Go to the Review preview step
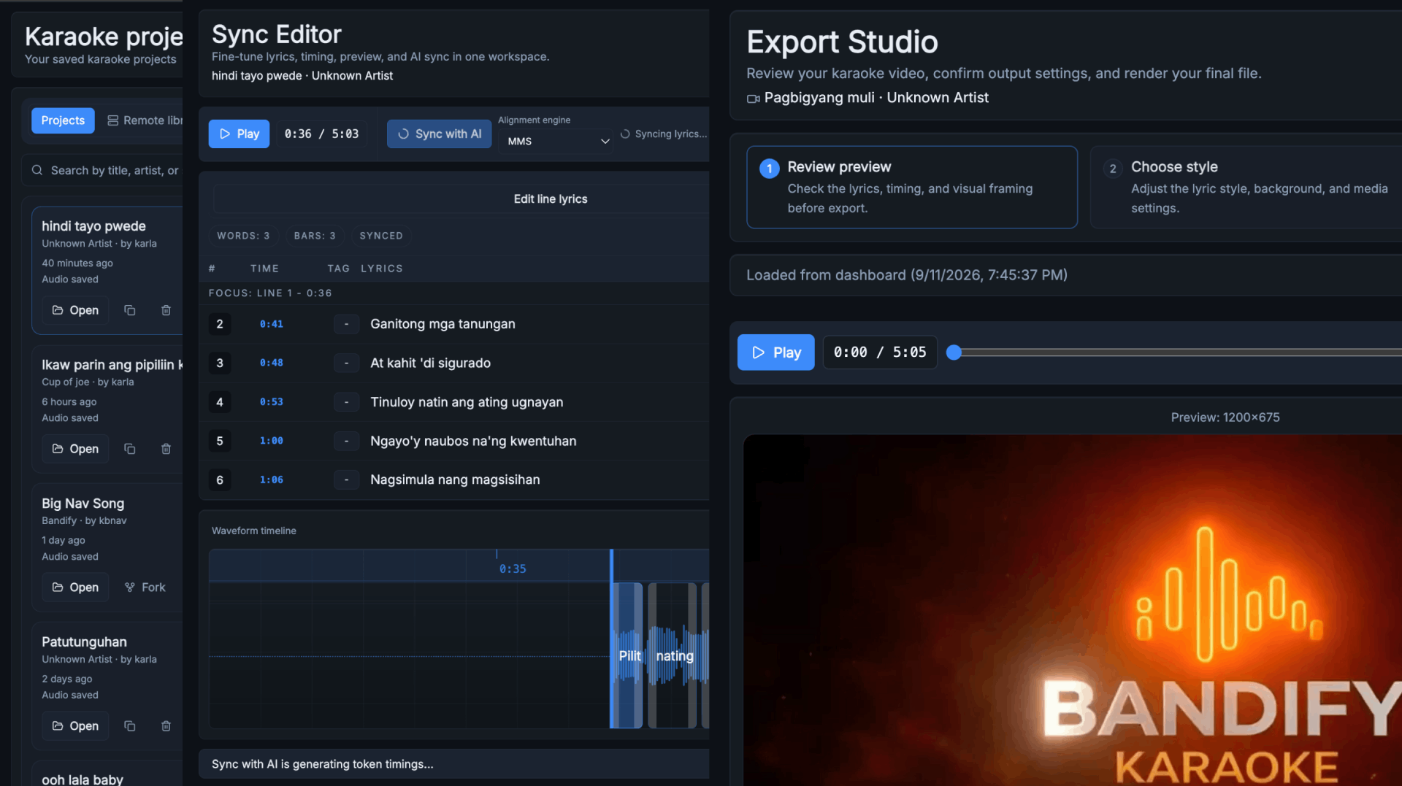This screenshot has width=1402, height=786. pyautogui.click(x=912, y=187)
